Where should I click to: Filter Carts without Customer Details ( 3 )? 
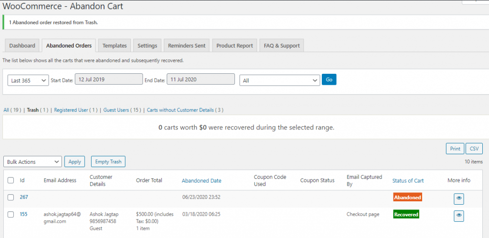(x=185, y=110)
